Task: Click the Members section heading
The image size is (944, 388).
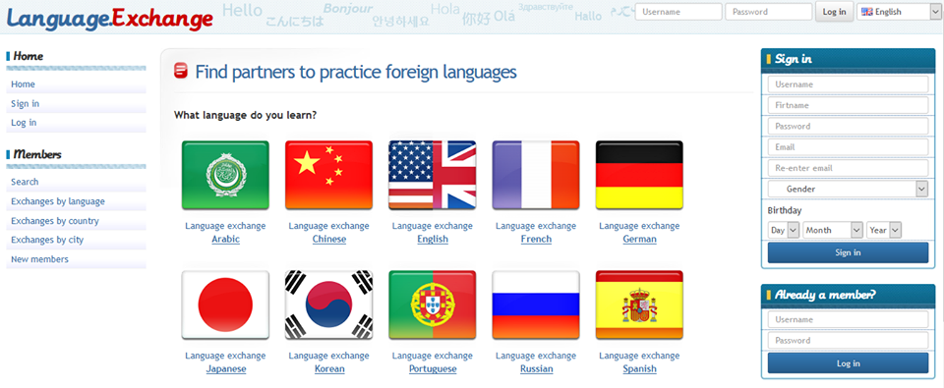Action: coord(37,154)
